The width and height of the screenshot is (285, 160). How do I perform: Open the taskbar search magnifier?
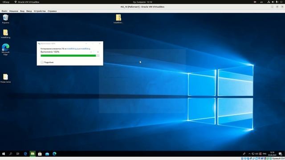point(11,154)
